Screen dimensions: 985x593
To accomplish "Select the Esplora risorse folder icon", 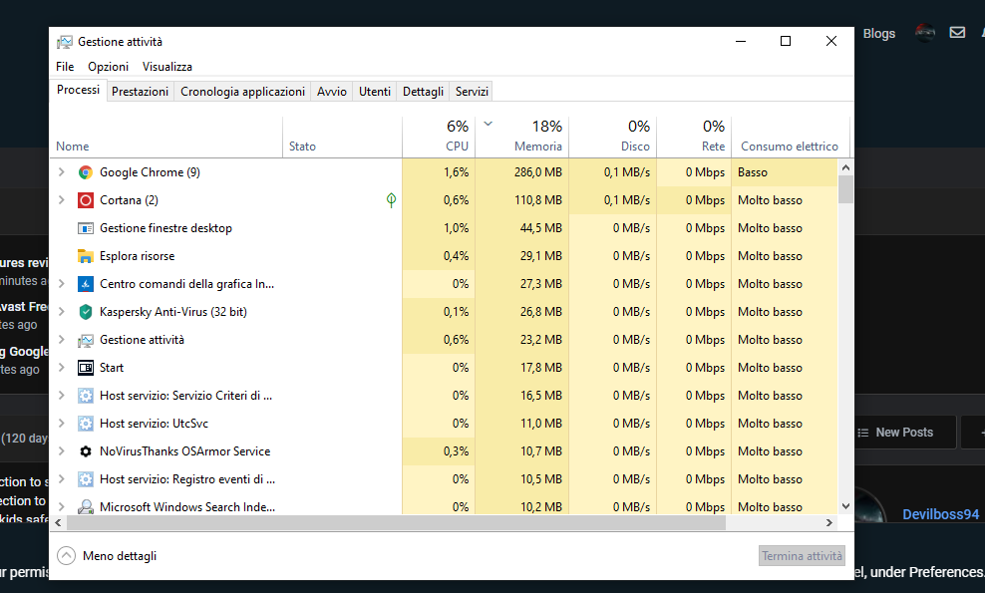I will (x=86, y=256).
